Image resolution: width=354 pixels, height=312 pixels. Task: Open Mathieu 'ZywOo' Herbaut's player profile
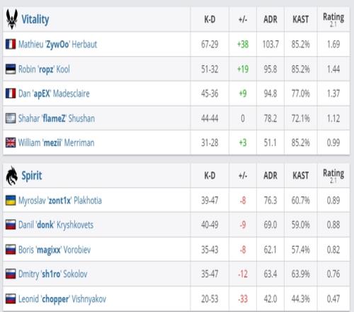[58, 45]
